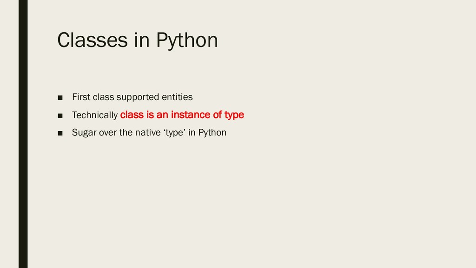This screenshot has width=476, height=268.
Task: Click the red word 'type' ending bullet two
Action: [234, 114]
